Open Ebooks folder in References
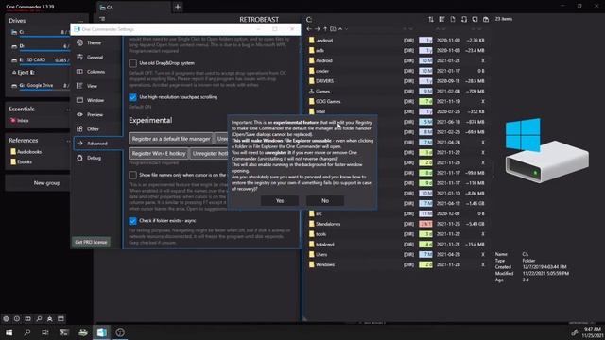 tap(21, 161)
